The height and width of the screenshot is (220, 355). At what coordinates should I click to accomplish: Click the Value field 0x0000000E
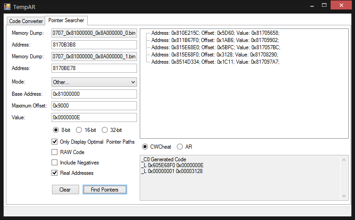pyautogui.click(x=94, y=117)
